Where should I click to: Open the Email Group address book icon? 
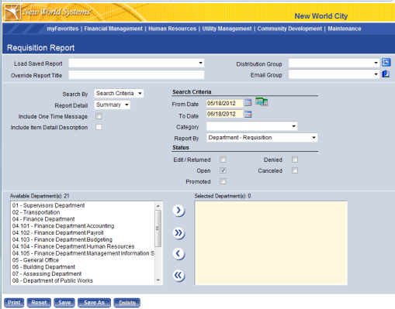coord(386,74)
